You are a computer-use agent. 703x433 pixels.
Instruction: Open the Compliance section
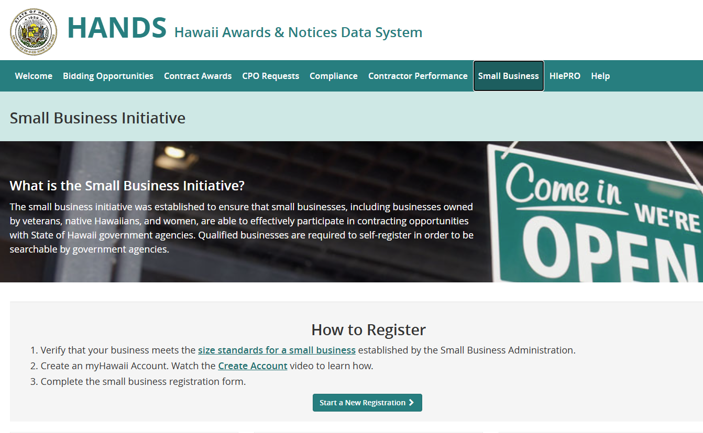click(333, 76)
